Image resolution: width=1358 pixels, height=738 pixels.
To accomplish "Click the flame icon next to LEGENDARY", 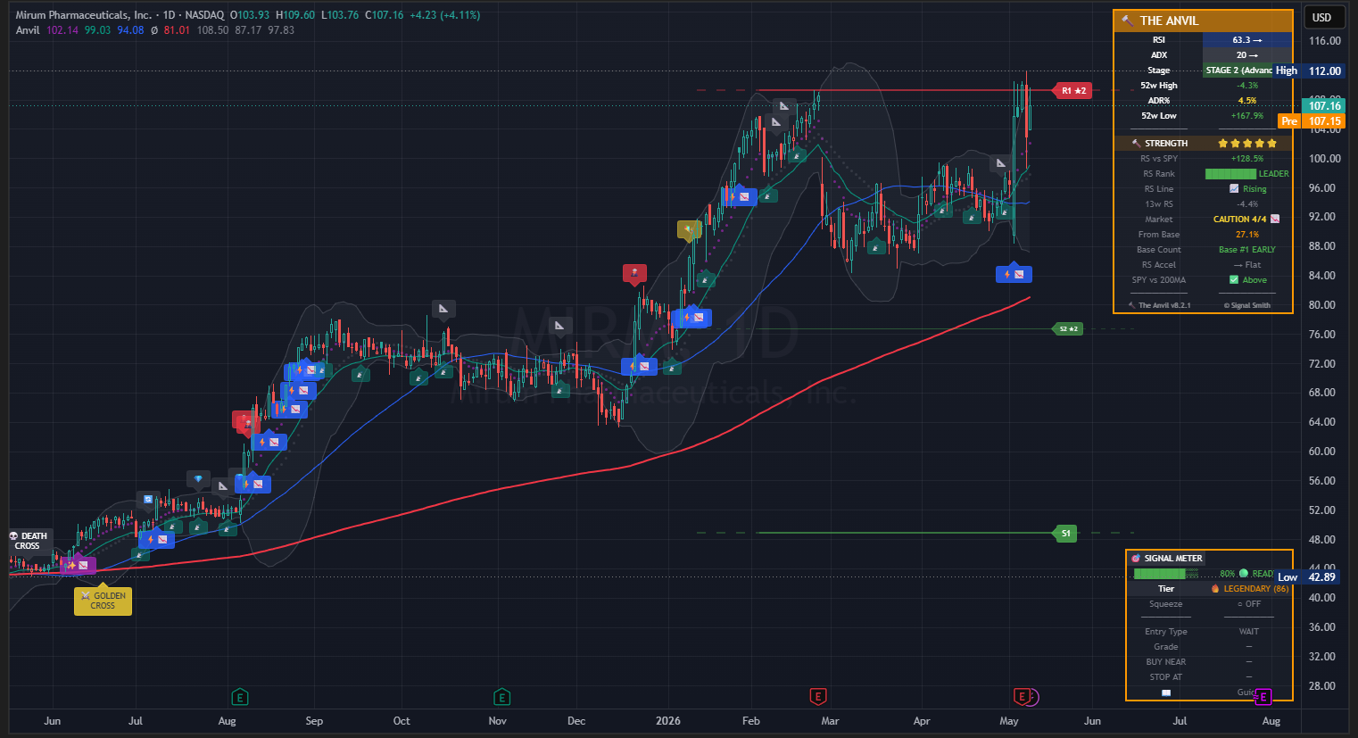I will [x=1215, y=589].
